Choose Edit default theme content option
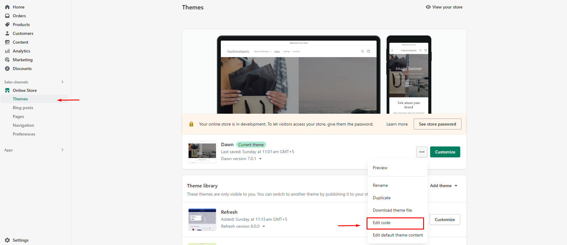Viewport: 567px width, 245px height. (398, 235)
